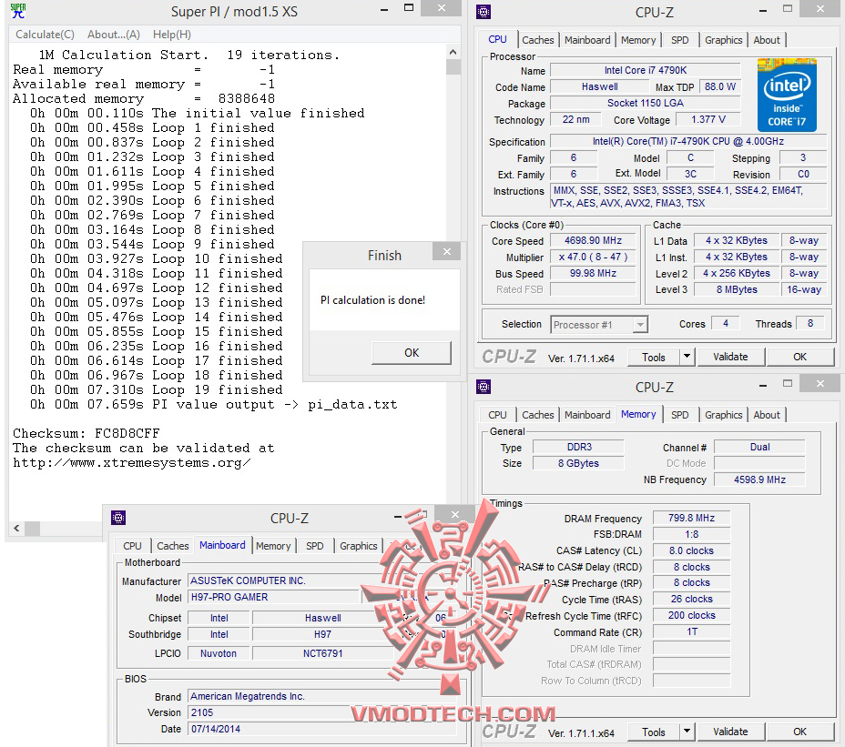Screen dimensions: 845x747
Task: Switch to SPD tab in top CPU-Z window
Action: pos(679,40)
